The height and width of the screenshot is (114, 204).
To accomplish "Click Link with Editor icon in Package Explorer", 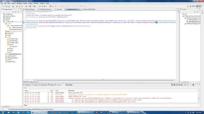I will point(15,12).
